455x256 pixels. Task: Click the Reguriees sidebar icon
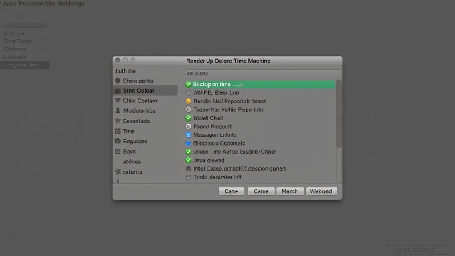point(118,142)
